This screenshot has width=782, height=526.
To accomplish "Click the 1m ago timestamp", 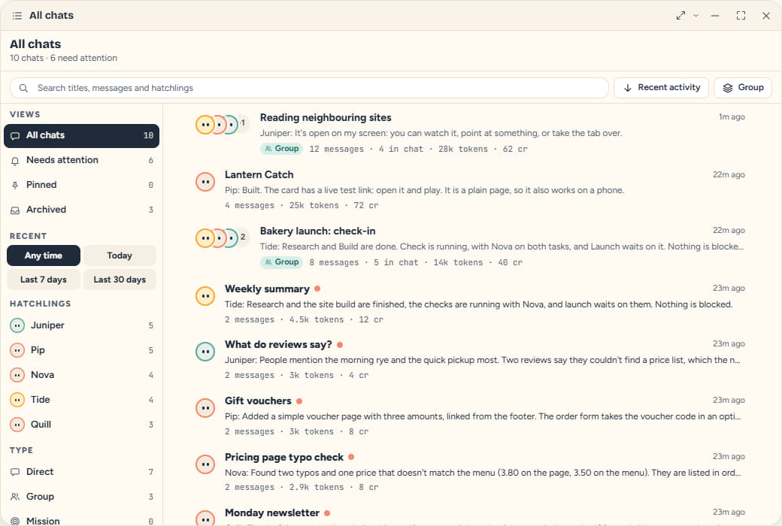I will click(732, 116).
